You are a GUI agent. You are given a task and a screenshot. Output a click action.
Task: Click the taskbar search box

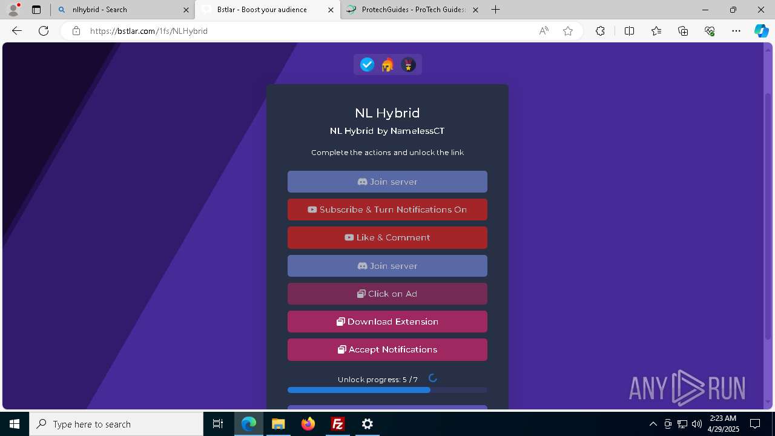tap(116, 424)
